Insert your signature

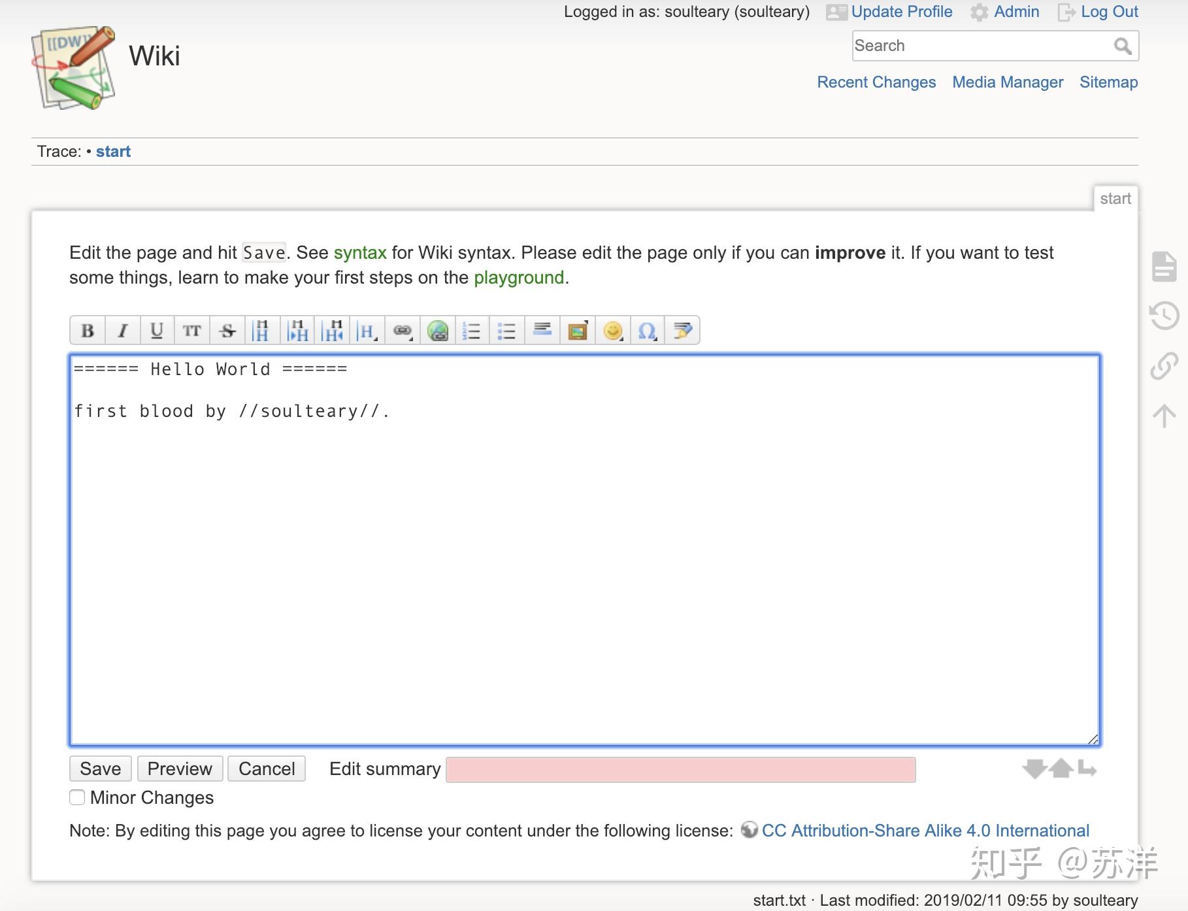[x=682, y=331]
